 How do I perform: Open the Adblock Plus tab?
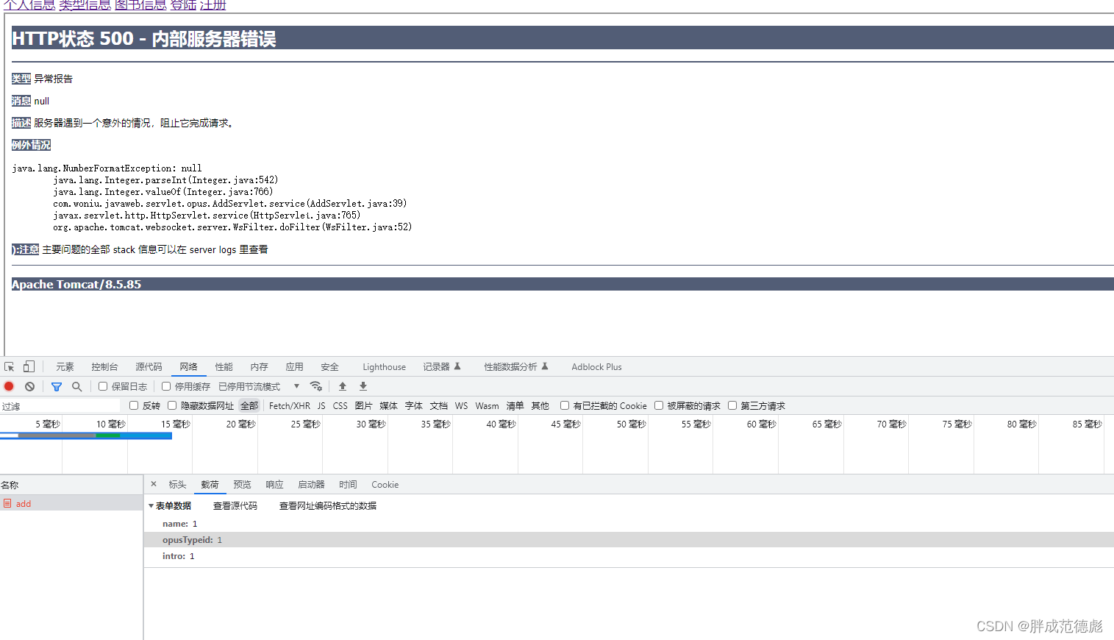(x=596, y=366)
